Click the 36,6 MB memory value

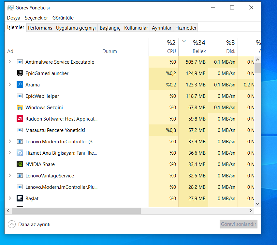point(197,153)
